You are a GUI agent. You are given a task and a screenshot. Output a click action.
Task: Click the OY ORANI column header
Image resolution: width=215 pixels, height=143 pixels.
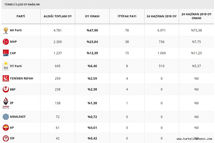tap(92, 16)
